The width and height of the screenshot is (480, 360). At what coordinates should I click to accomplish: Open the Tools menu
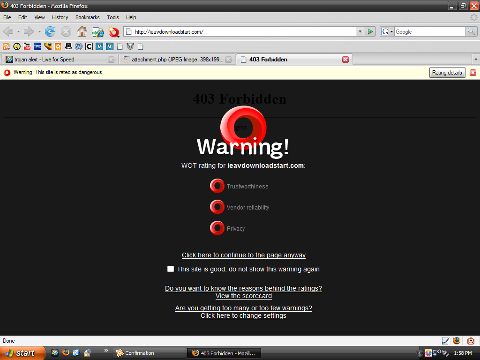coord(112,17)
